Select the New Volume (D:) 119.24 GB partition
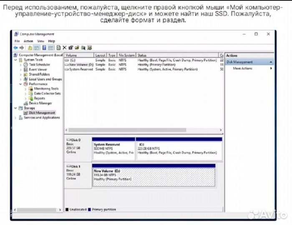This screenshot has height=225, width=292. tap(154, 175)
